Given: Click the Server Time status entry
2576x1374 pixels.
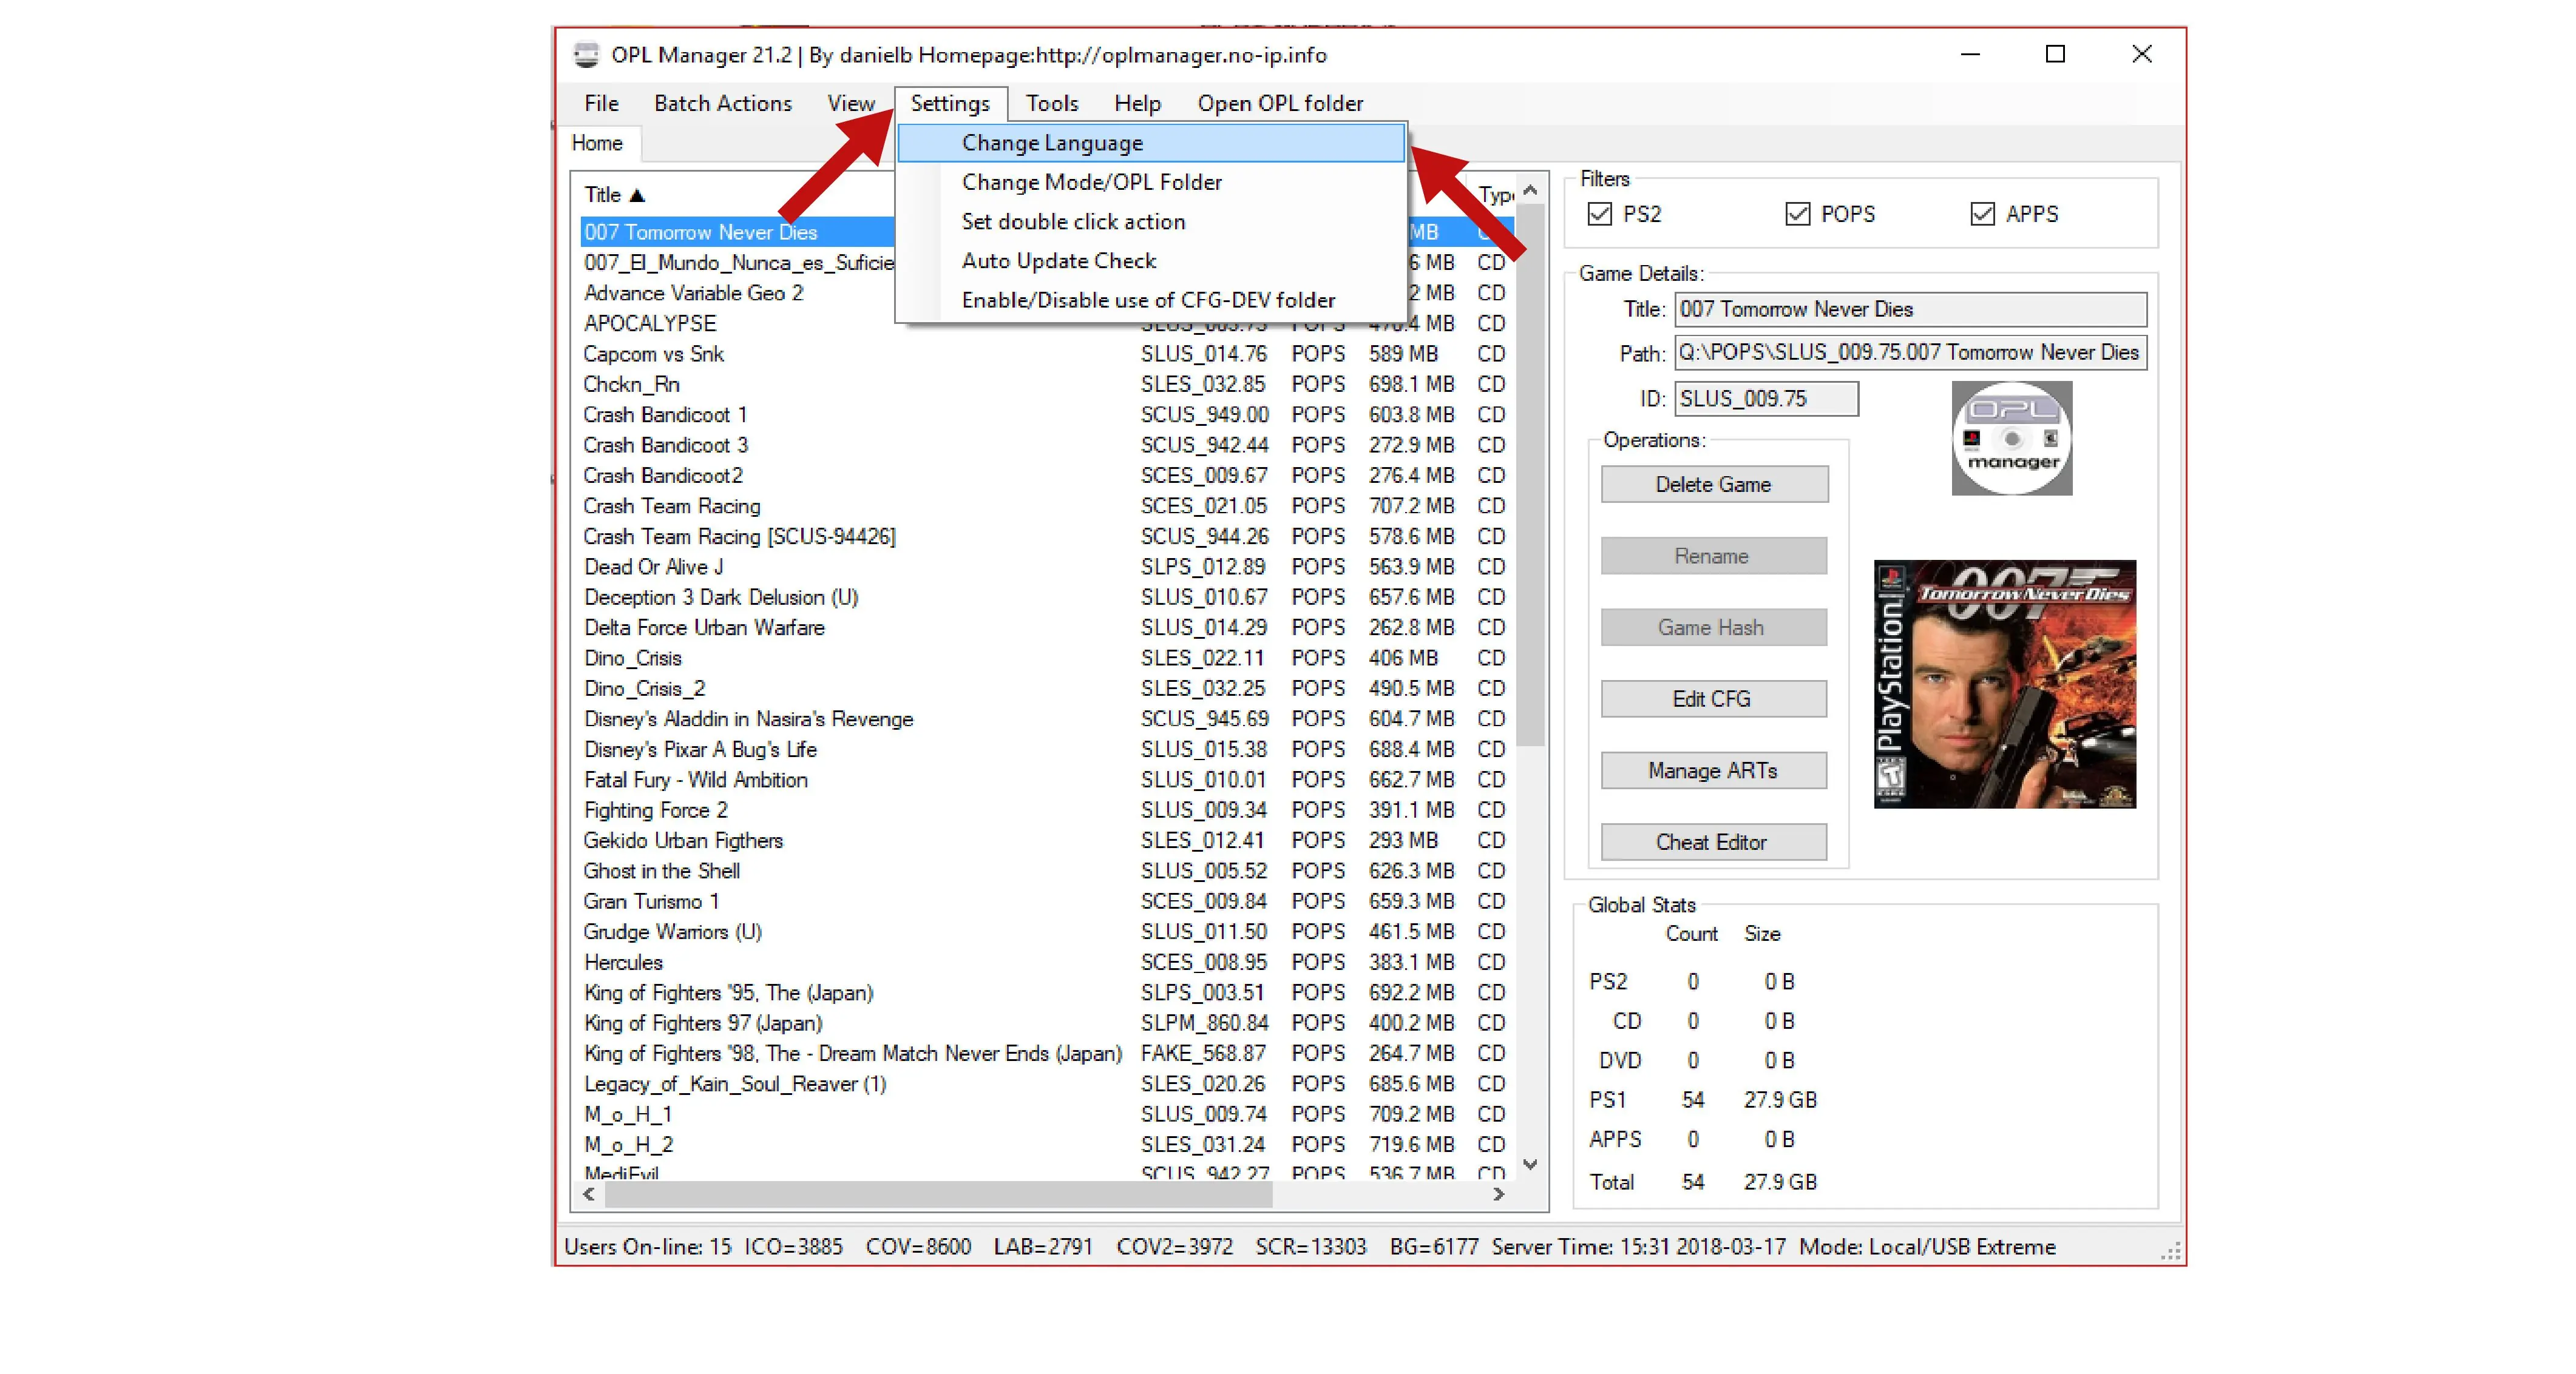Looking at the screenshot, I should (x=1638, y=1247).
